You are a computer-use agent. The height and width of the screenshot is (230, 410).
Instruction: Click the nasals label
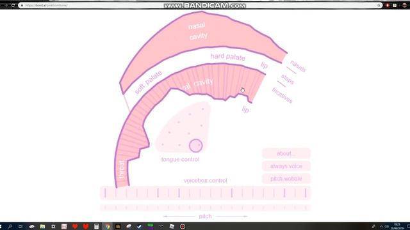pyautogui.click(x=298, y=66)
